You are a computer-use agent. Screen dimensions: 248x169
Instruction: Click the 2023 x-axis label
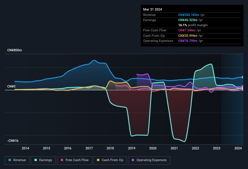coord(217,148)
